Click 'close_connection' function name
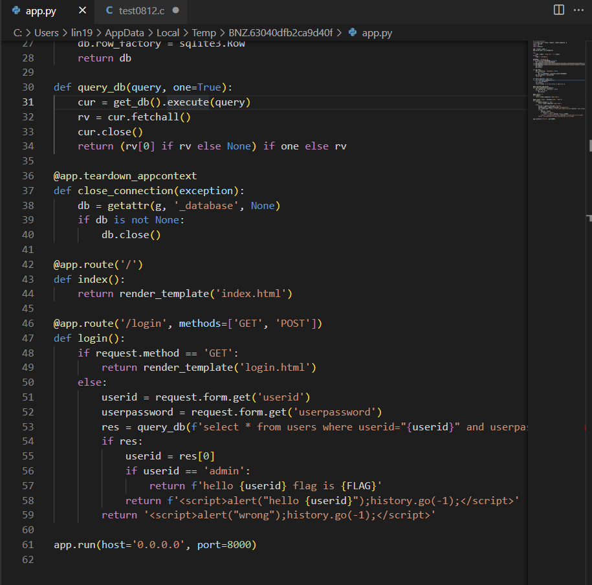The height and width of the screenshot is (585, 592). [x=126, y=190]
